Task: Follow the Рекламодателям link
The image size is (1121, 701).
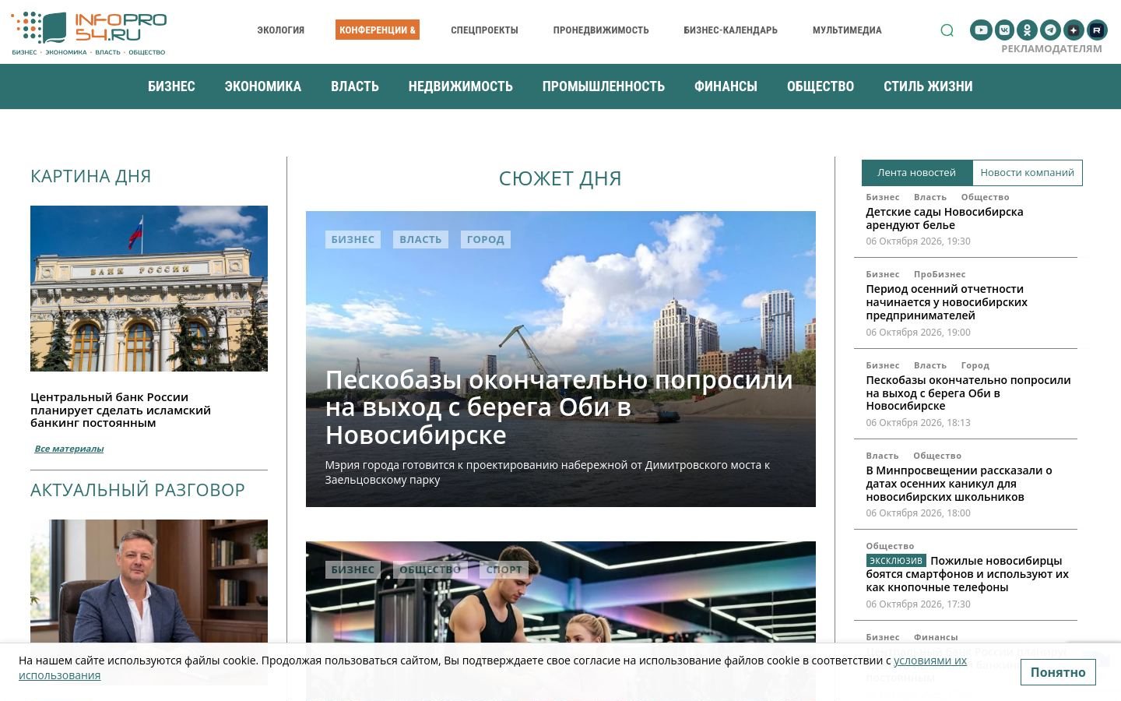Action: coord(1052,48)
